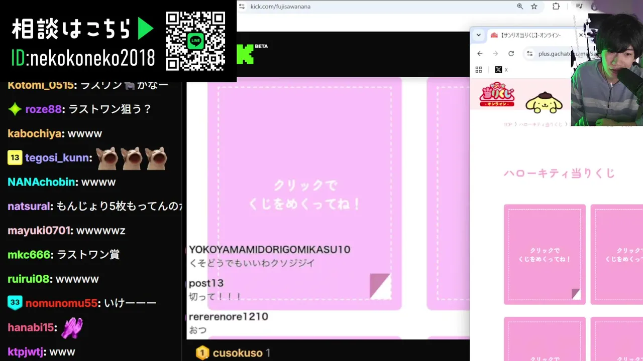The image size is (643, 361).
Task: Click the peeled corner of the large lottery card
Action: pyautogui.click(x=380, y=286)
